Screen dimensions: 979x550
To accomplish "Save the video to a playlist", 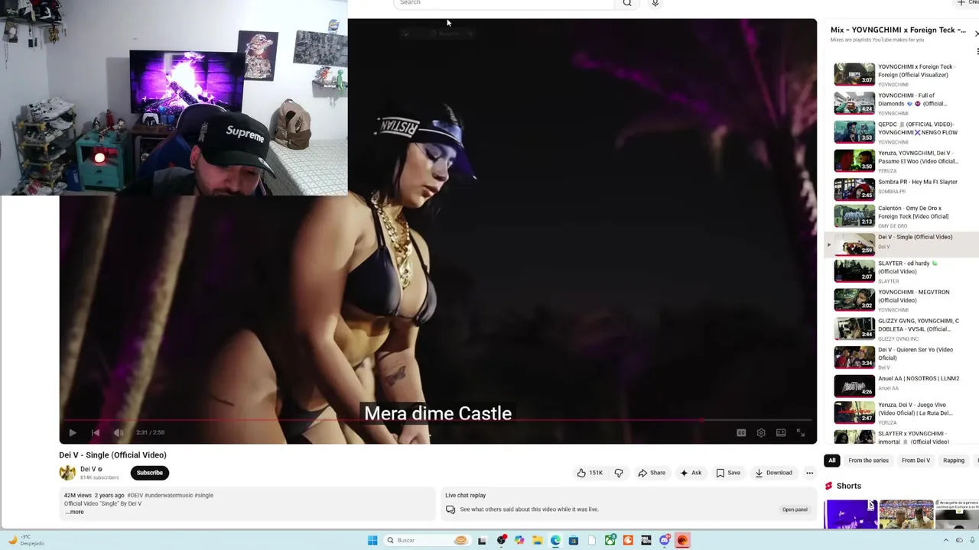I will pos(728,473).
